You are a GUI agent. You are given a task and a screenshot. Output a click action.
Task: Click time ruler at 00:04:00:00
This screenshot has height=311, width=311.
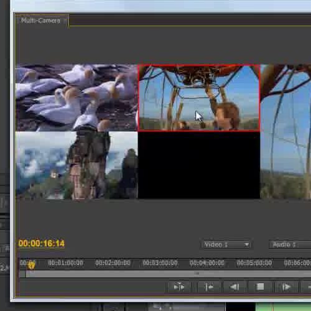(x=207, y=263)
